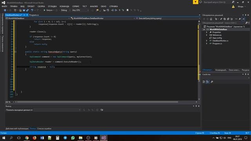
Task: Open the Действия веб-публикации tab
Action: 17,128
